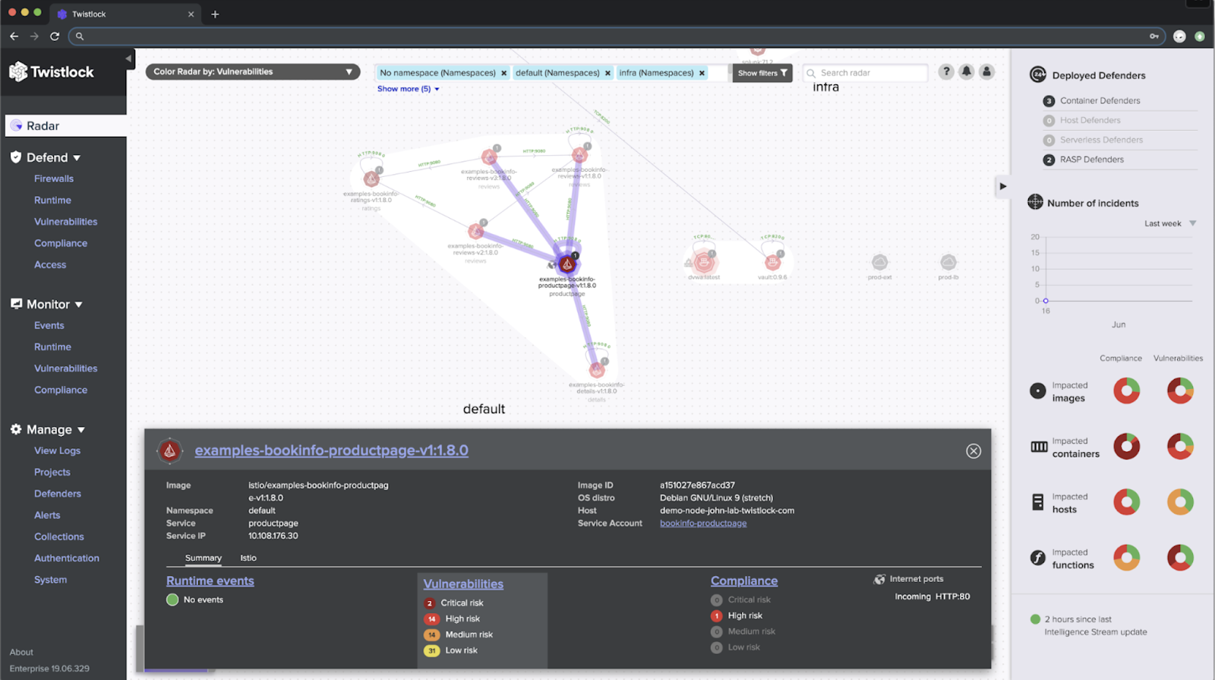Image resolution: width=1215 pixels, height=680 pixels.
Task: Click the Impacted hosts vulnerabilities donut chart
Action: coord(1180,501)
